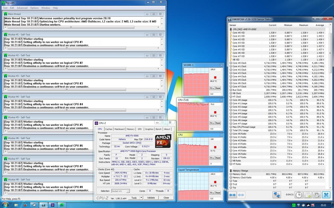334x208 pixels.
Task: Close the CPU (Tctl) graph window
Action: coord(221,100)
